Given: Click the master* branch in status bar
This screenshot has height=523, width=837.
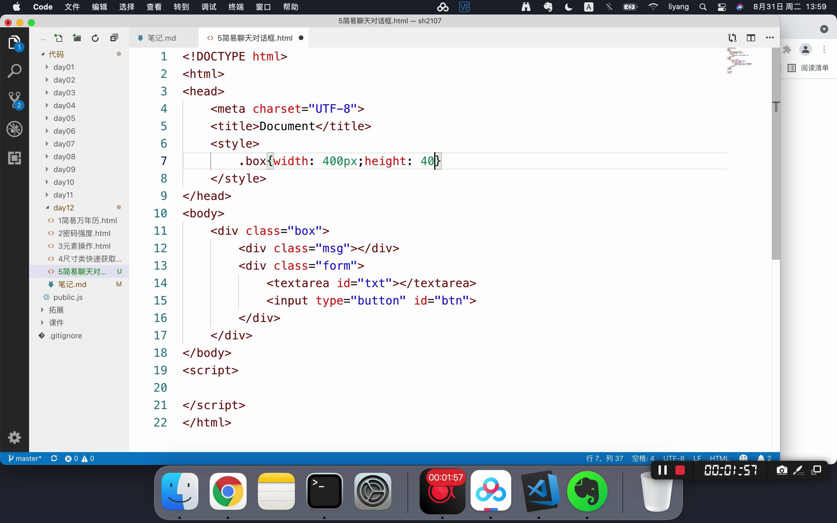Looking at the screenshot, I should (x=25, y=458).
